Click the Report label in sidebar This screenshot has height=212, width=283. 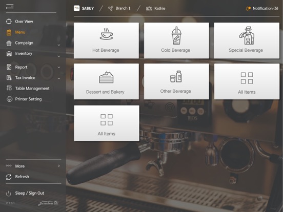pyautogui.click(x=21, y=67)
